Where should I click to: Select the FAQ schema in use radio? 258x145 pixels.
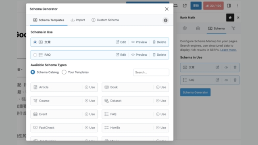coord(35,55)
